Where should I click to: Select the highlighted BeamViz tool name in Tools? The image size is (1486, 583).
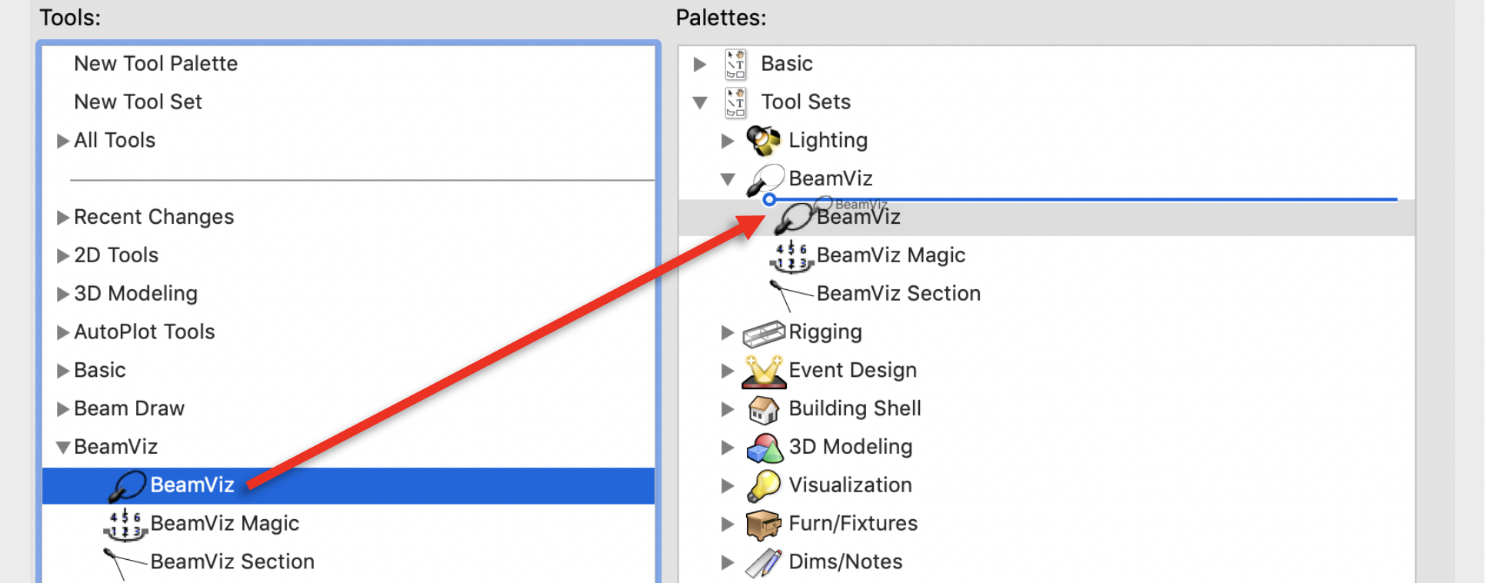pyautogui.click(x=192, y=485)
